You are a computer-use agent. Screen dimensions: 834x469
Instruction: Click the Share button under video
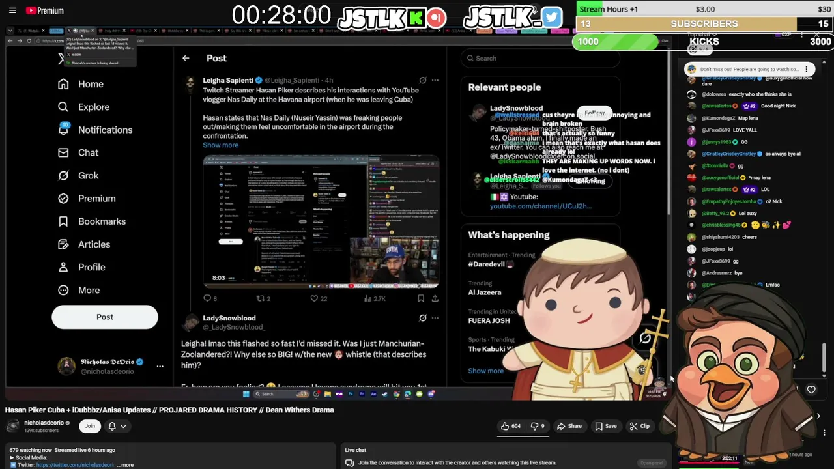pyautogui.click(x=569, y=426)
